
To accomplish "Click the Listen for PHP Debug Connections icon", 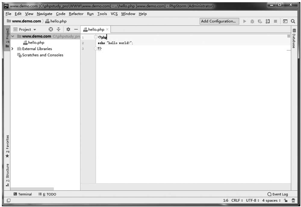I will [268, 21].
